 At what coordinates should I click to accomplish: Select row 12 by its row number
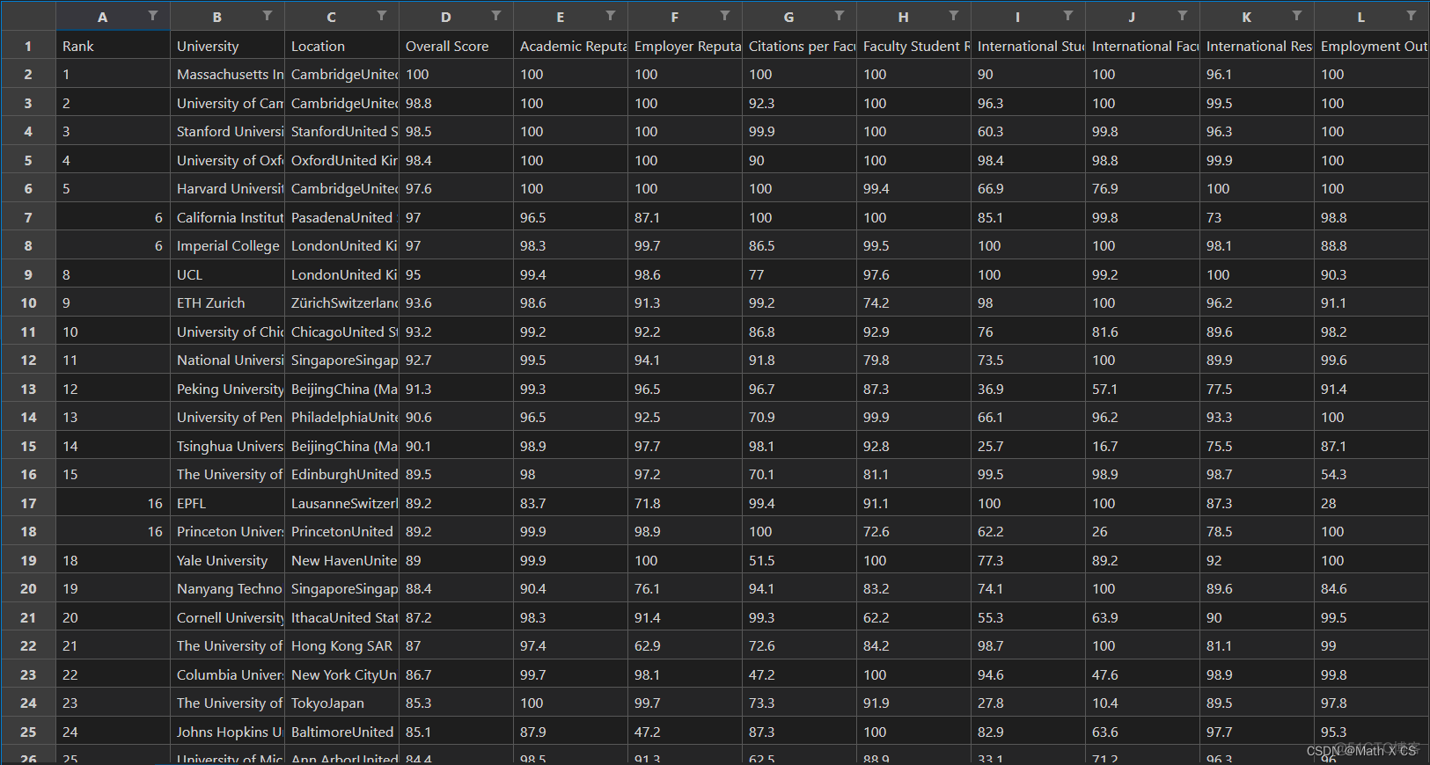point(28,361)
